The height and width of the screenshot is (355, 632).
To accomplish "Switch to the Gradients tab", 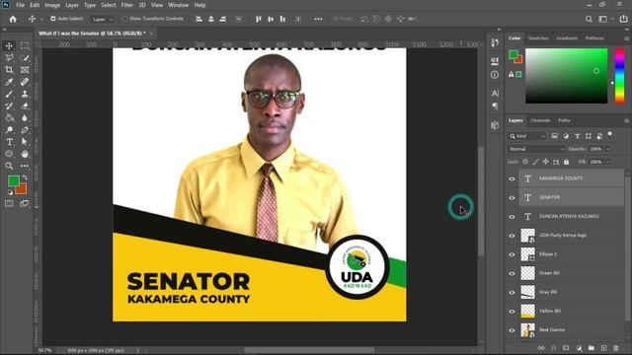I will pos(567,38).
